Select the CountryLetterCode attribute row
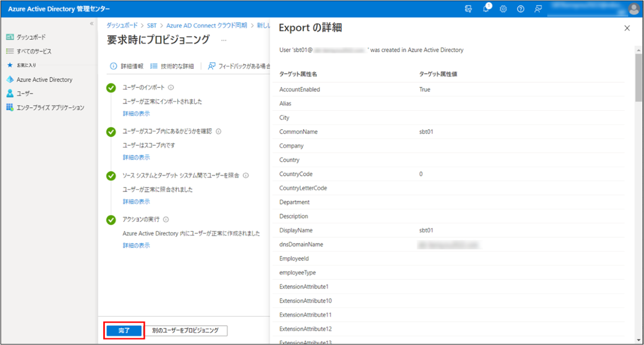Image resolution: width=644 pixels, height=345 pixels. (448, 188)
